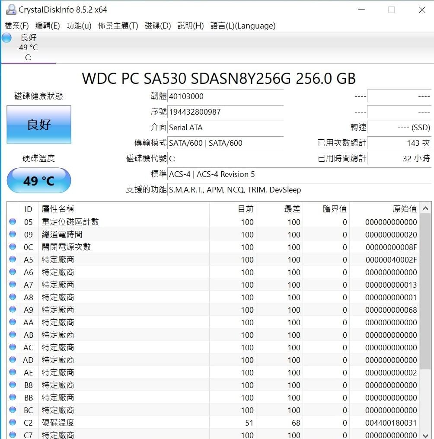The height and width of the screenshot is (439, 434).
Task: Click status orb for ID A8 row
Action: [x=13, y=297]
